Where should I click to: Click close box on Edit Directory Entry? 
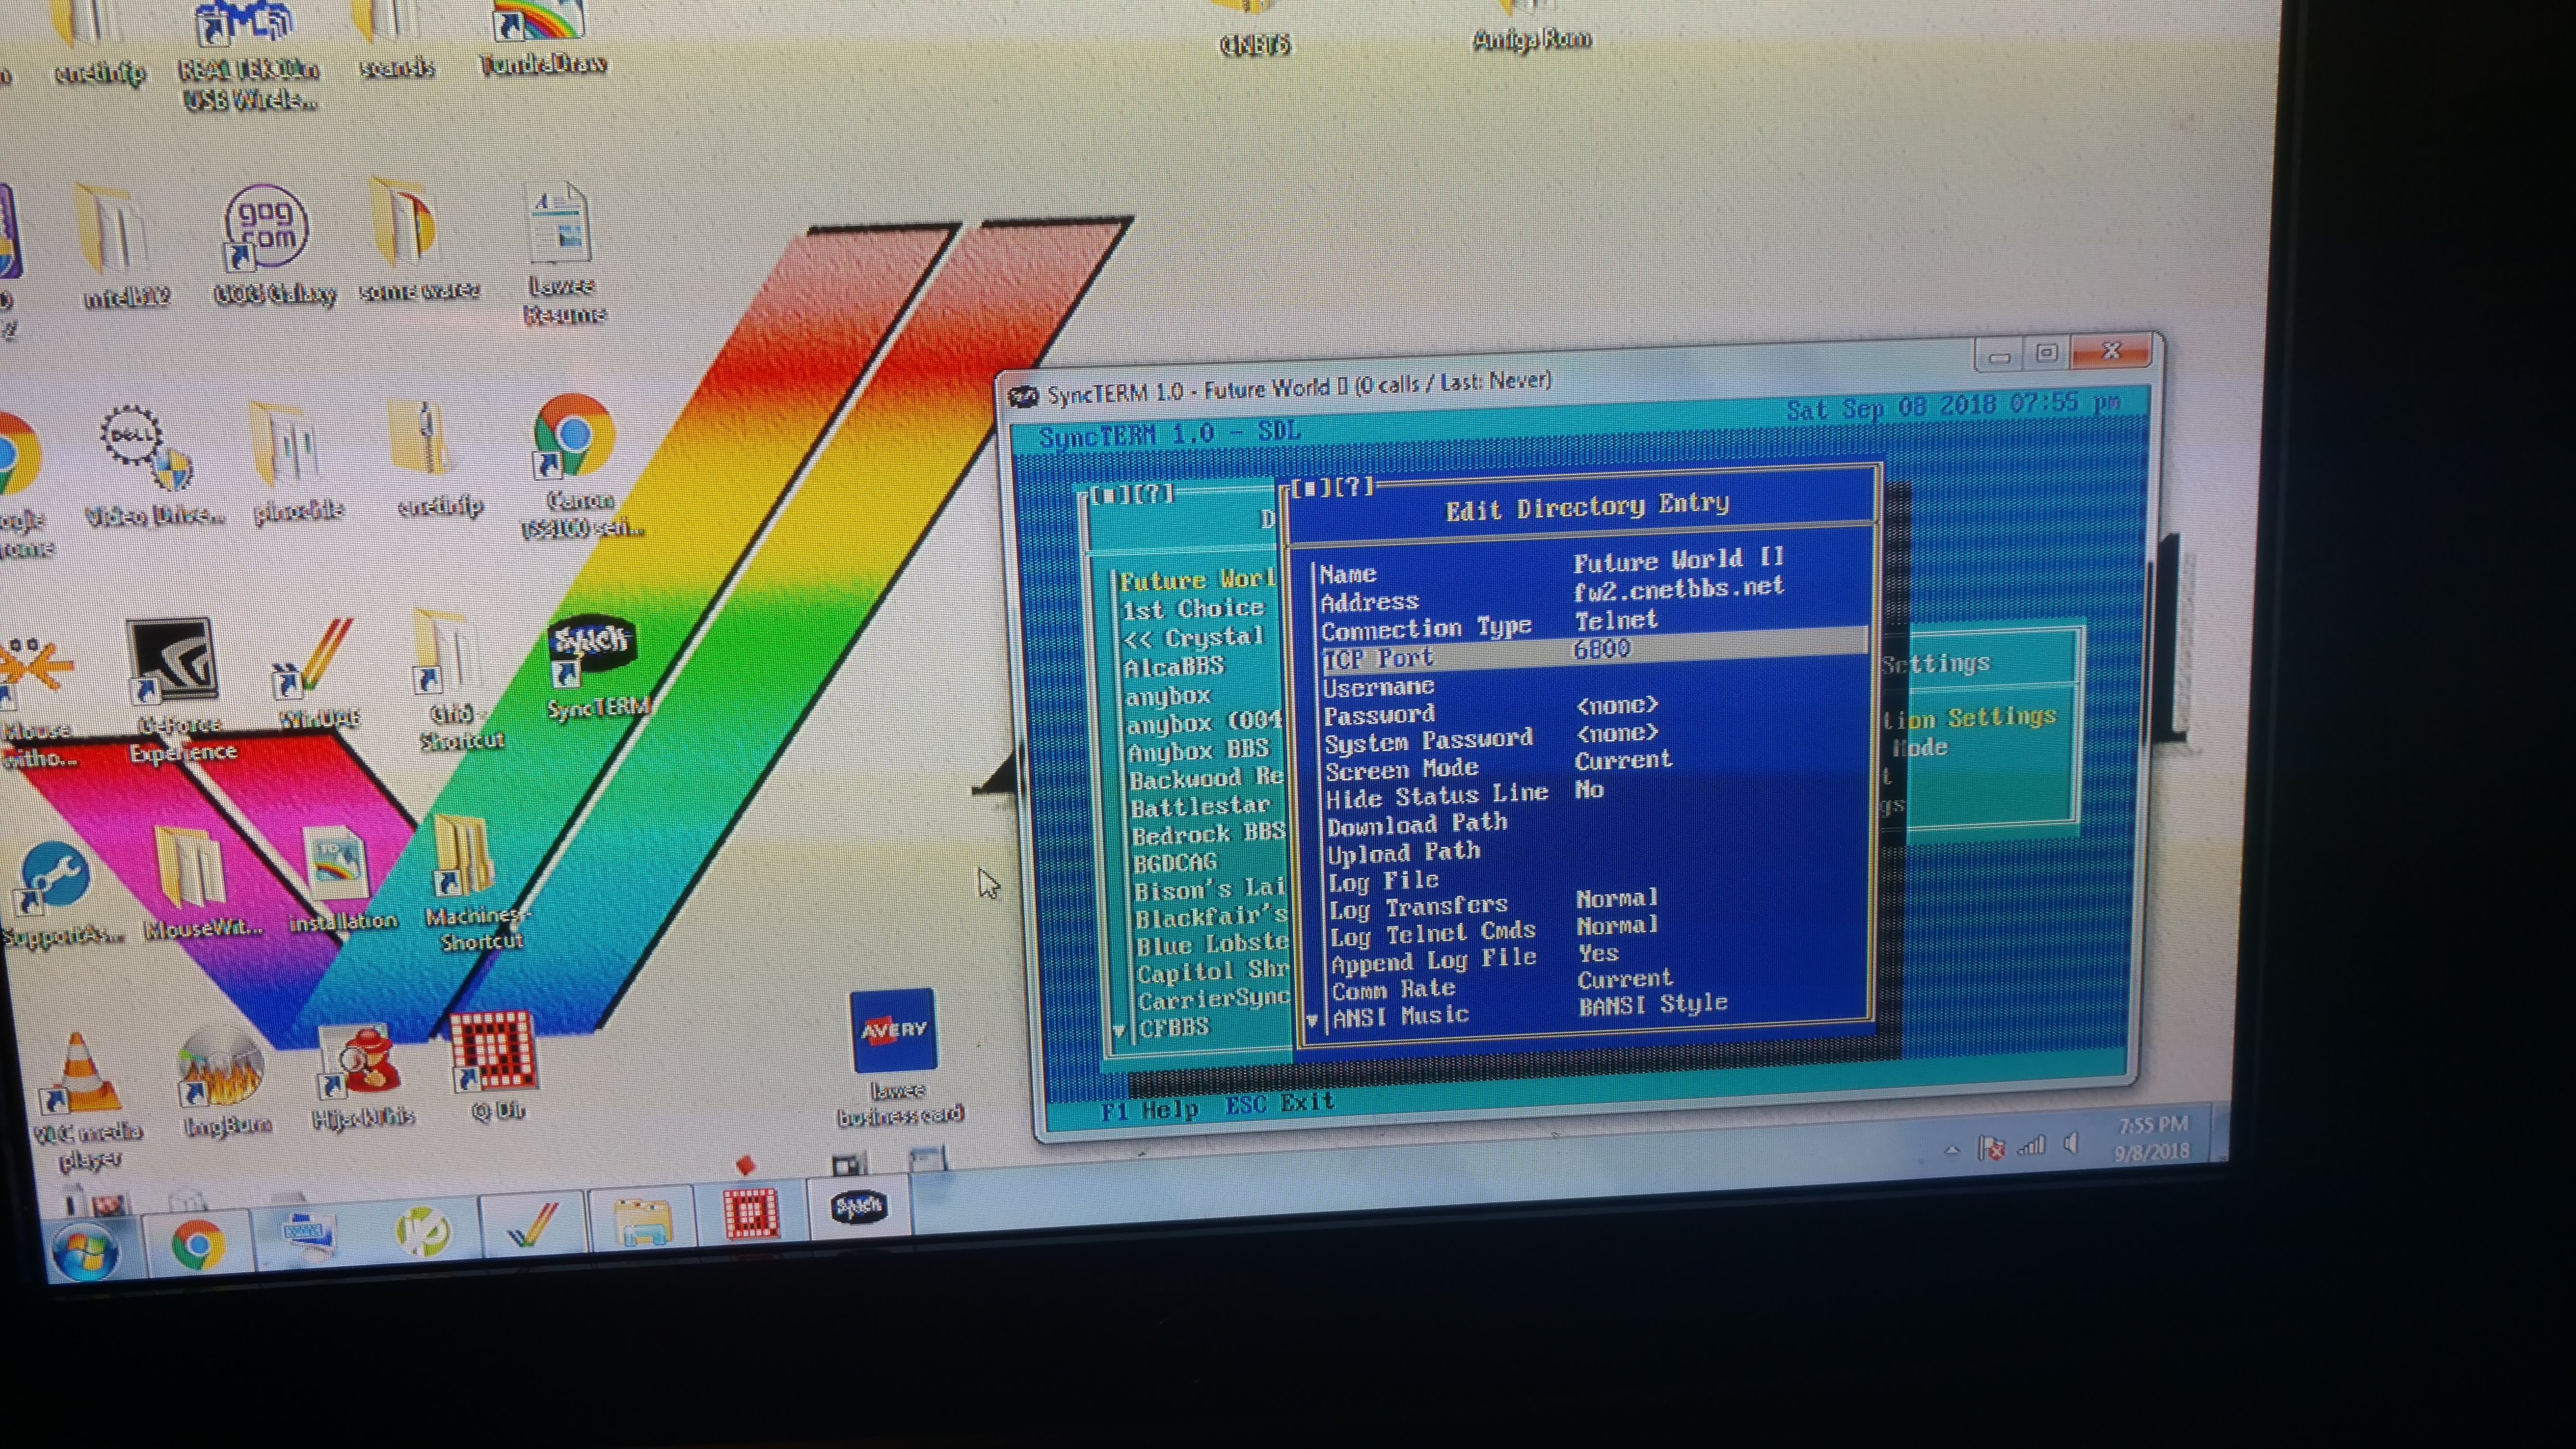click(x=1310, y=489)
